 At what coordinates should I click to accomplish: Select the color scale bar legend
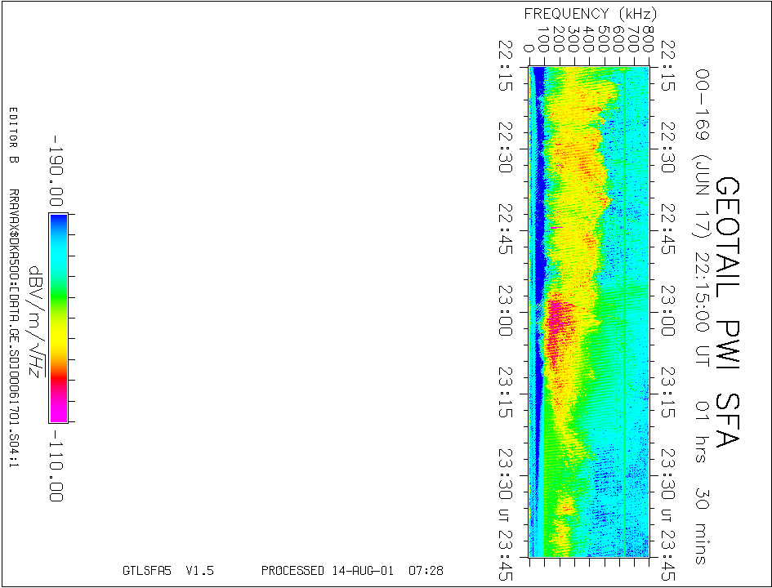pyautogui.click(x=57, y=317)
